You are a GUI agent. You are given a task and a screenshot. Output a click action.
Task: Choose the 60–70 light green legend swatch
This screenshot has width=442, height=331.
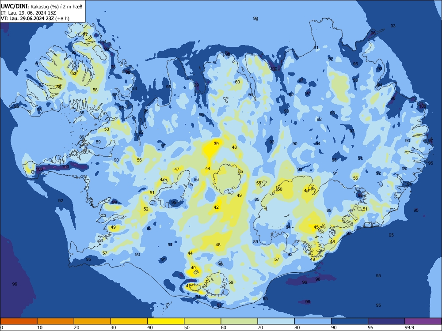point(239,321)
